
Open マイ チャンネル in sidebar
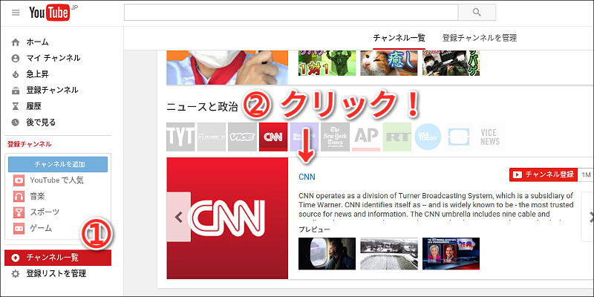53,58
